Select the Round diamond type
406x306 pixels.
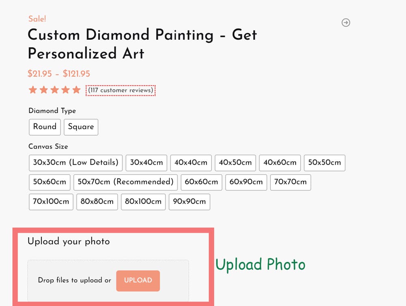[x=45, y=127]
